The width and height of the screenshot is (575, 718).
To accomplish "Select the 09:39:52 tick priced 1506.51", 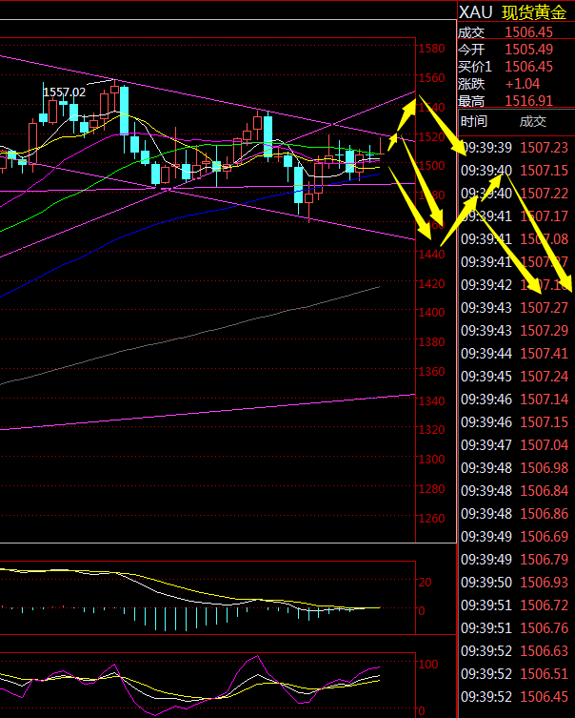I will pyautogui.click(x=515, y=673).
